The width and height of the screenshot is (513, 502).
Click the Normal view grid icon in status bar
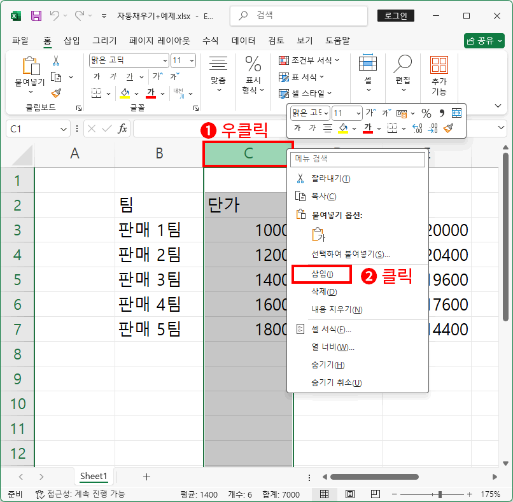click(324, 494)
